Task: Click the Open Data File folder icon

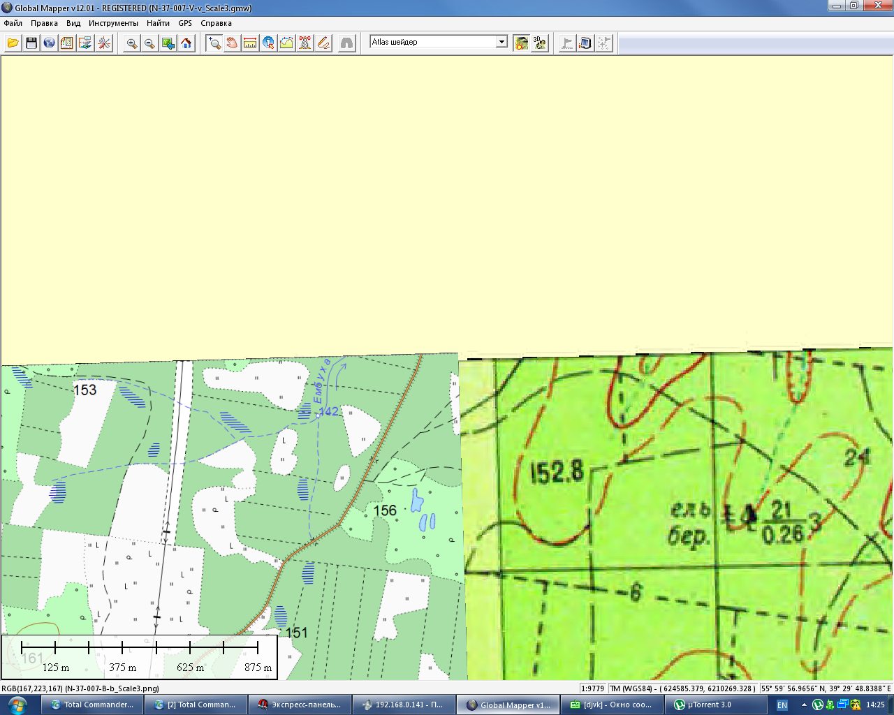Action: click(x=13, y=43)
